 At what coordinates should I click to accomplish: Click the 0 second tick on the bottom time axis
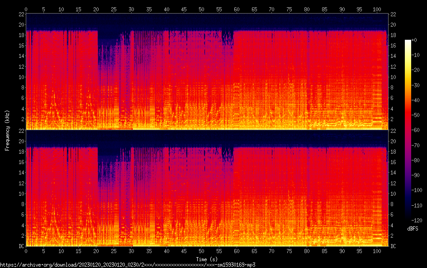click(26, 251)
